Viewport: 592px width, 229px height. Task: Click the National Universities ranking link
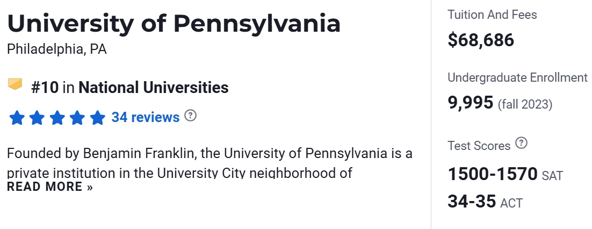click(x=154, y=88)
